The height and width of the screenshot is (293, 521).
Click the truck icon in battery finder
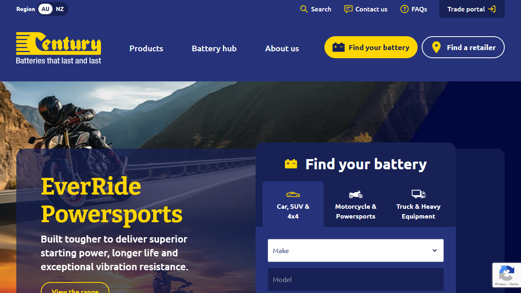418,194
